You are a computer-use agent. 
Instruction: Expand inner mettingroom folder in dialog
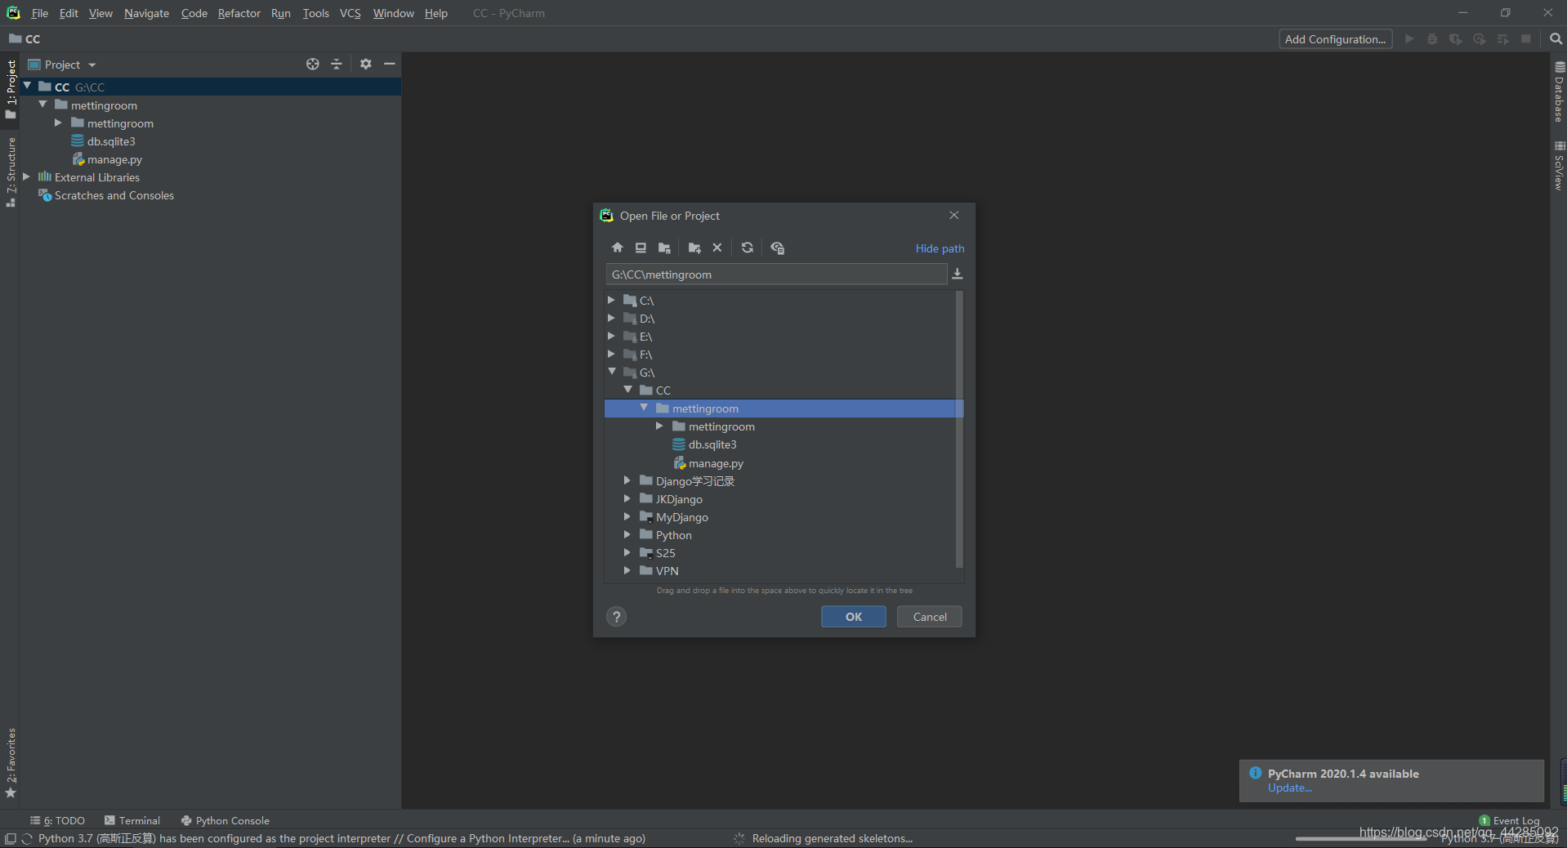659,426
